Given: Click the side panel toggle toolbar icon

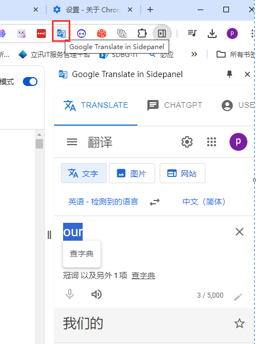Looking at the screenshot, I should [x=162, y=34].
